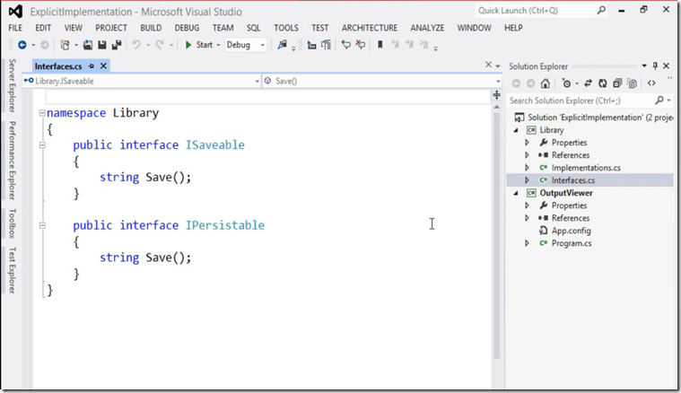Open the VIEW menu
The height and width of the screenshot is (393, 681).
73,28
